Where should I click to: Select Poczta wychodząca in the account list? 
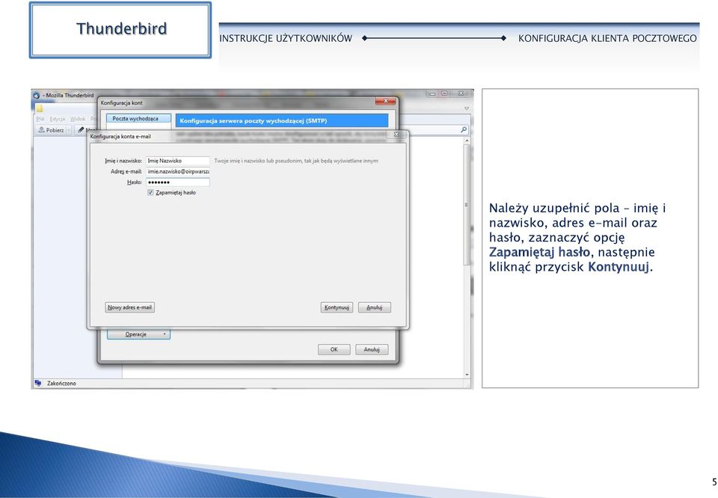[138, 119]
